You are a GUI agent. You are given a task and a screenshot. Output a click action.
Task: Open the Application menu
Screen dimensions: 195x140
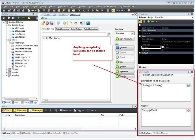(62, 7)
